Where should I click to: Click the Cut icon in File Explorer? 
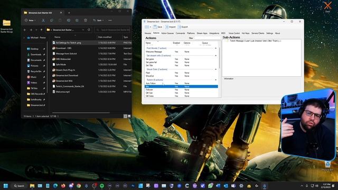coord(43,20)
